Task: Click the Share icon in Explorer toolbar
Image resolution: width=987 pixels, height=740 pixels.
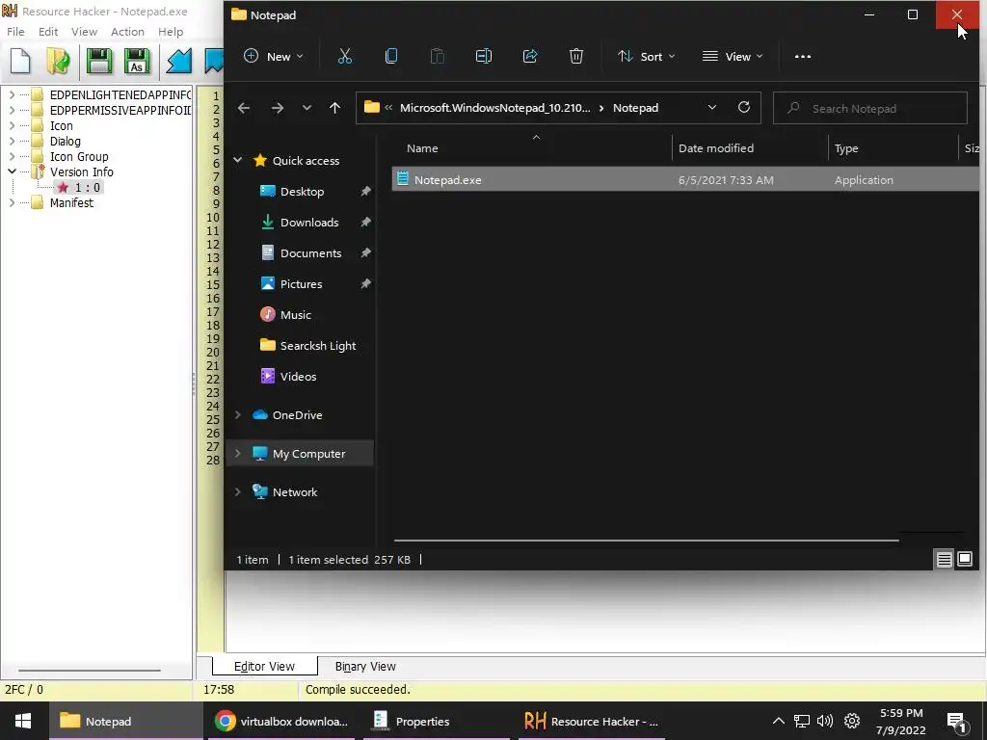Action: click(530, 56)
